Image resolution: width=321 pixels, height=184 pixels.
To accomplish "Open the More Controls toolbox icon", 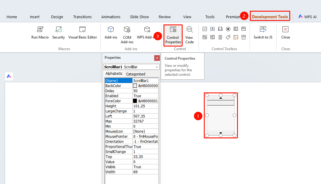I will 244,37.
